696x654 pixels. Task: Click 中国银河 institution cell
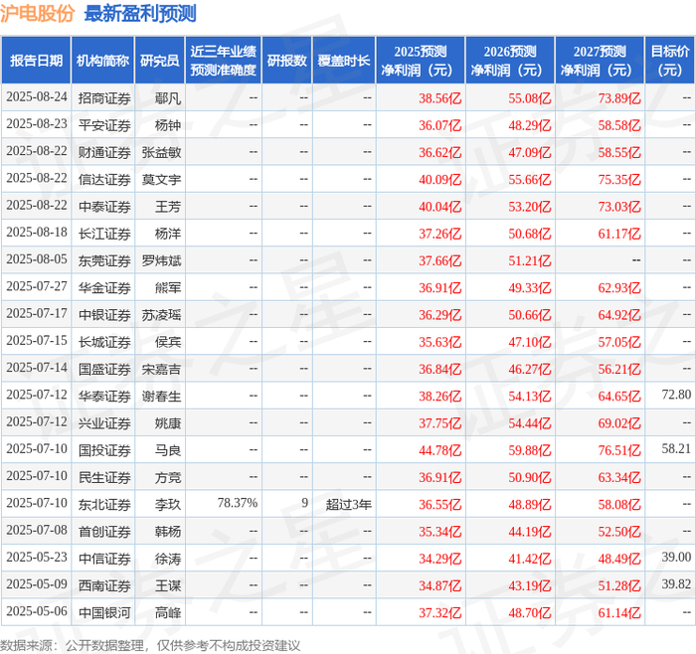(x=104, y=612)
